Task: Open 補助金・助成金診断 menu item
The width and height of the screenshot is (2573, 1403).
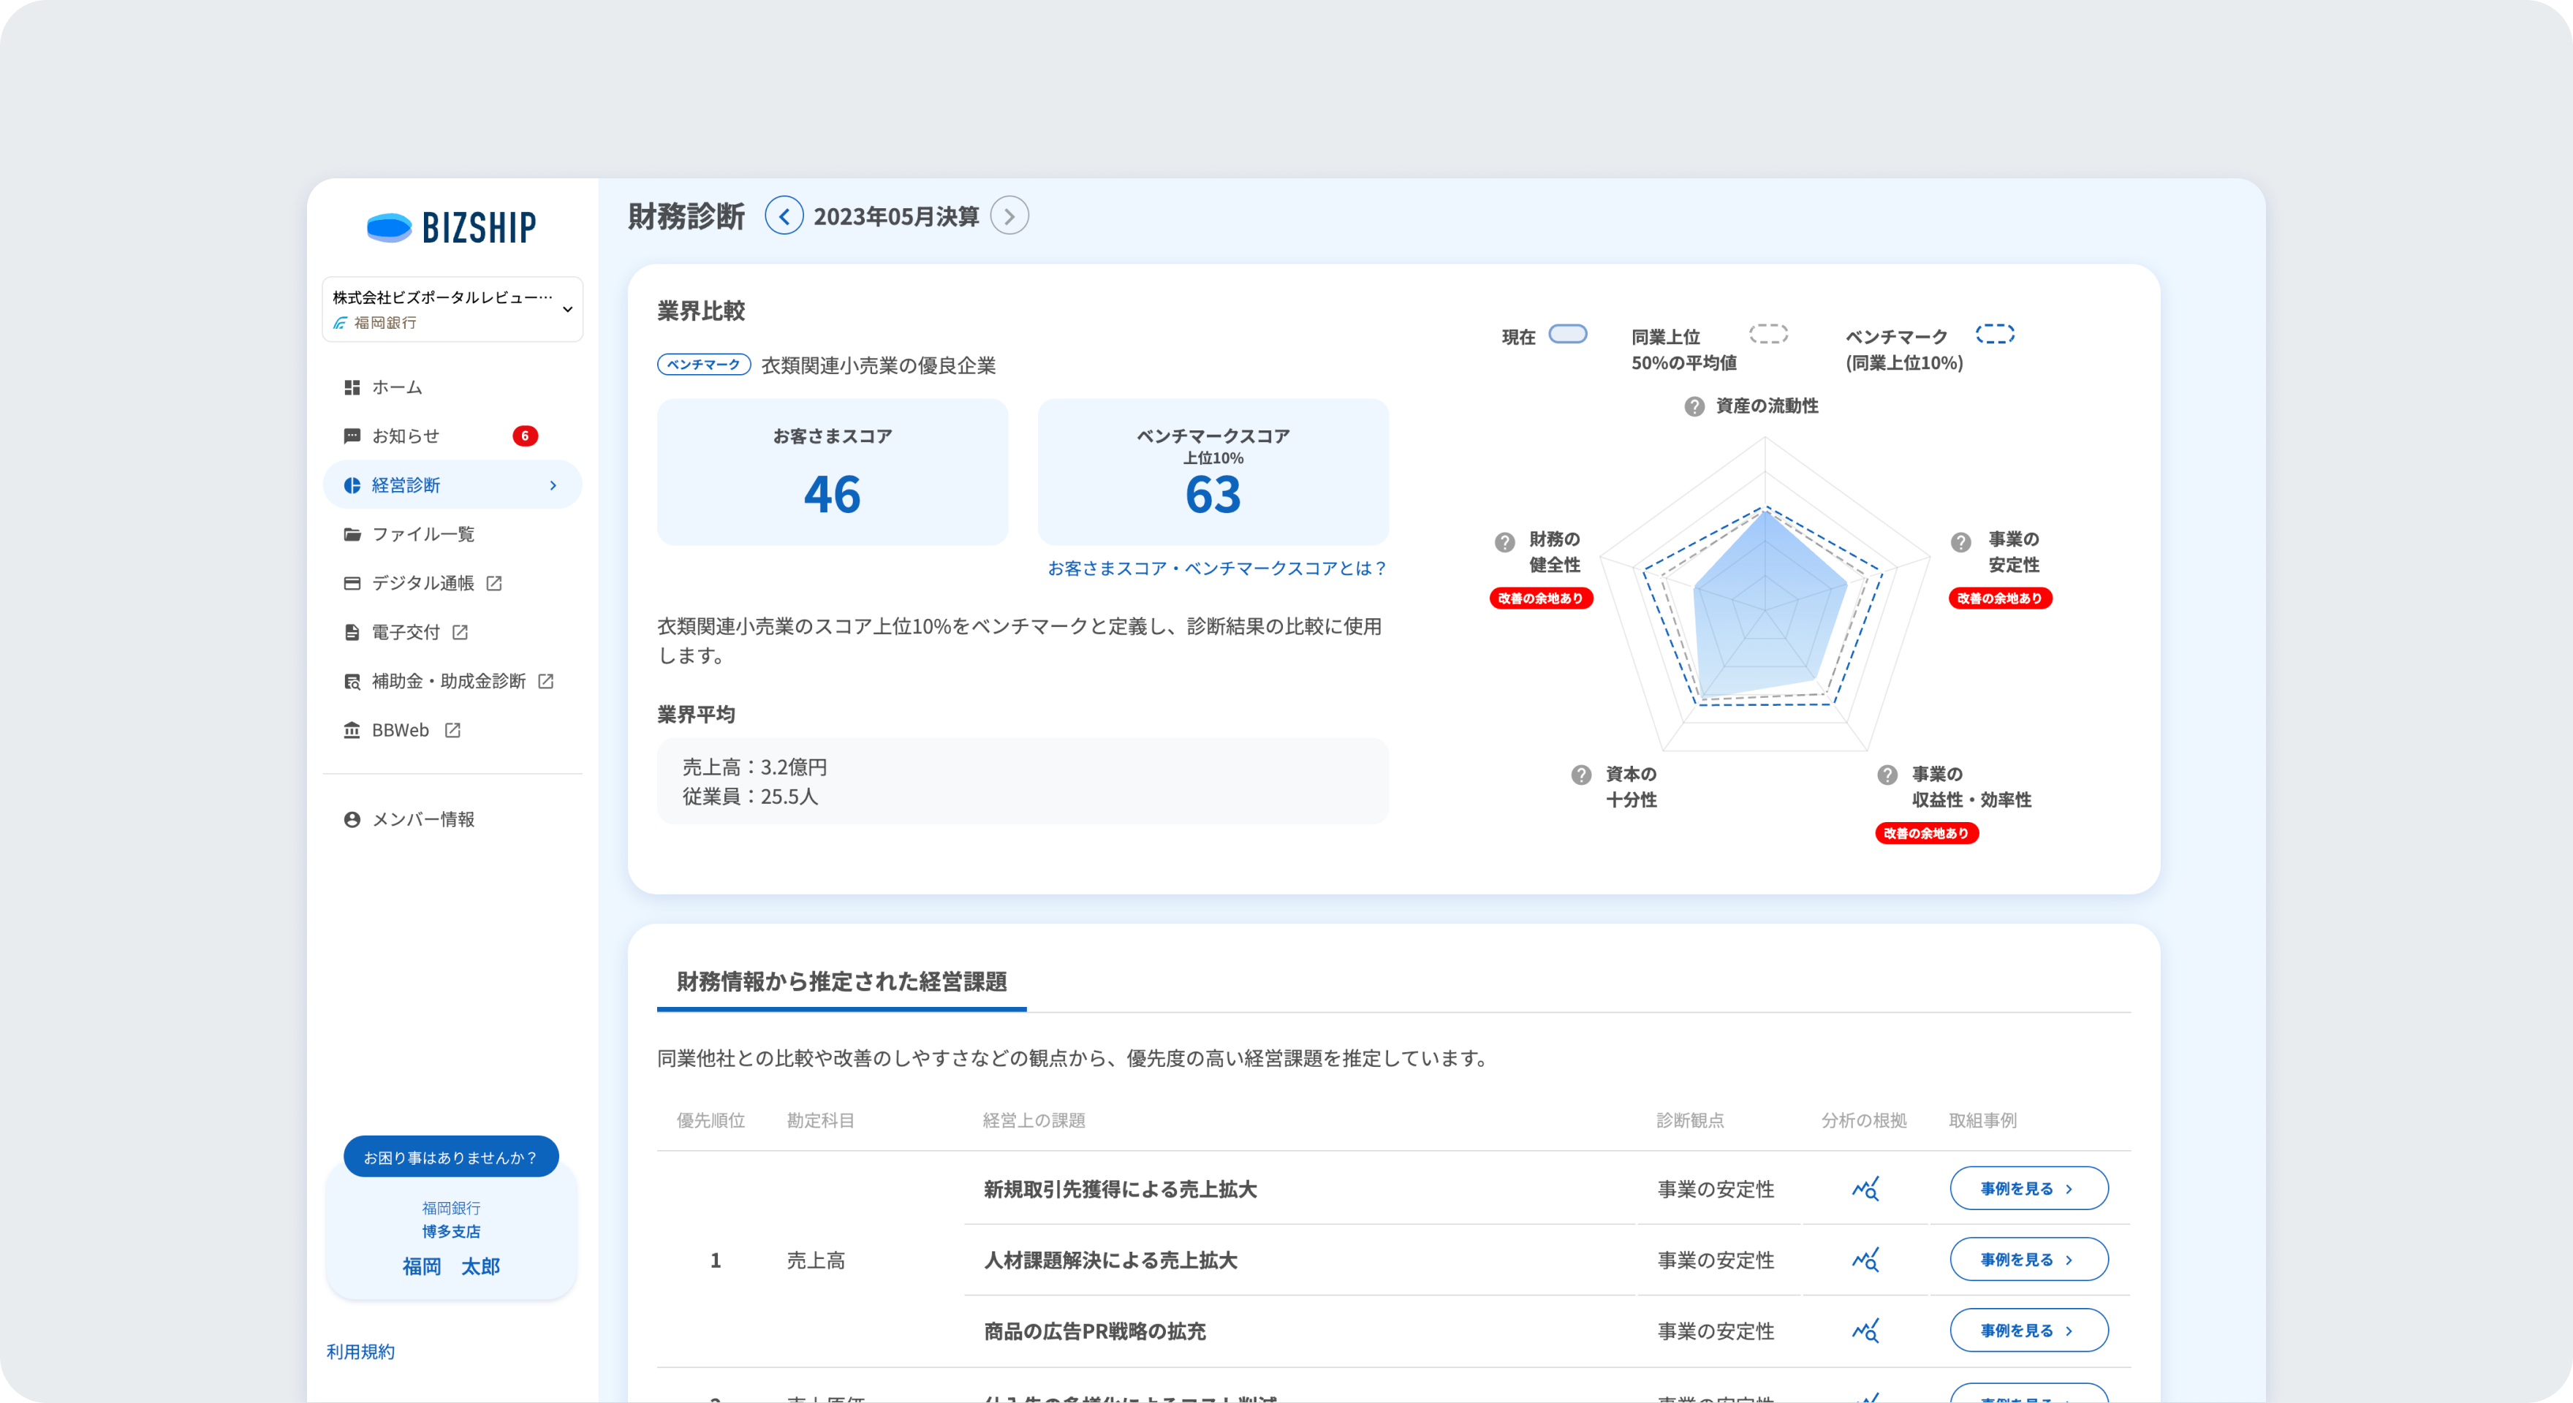Action: click(x=452, y=681)
